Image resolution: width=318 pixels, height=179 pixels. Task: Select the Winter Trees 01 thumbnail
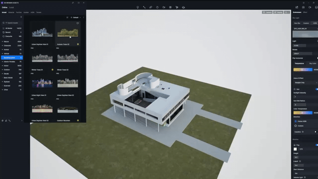pos(42,58)
